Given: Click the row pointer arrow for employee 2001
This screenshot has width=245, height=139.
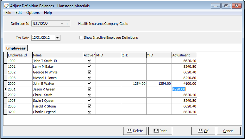Looking at the screenshot, I should tap(5, 89).
